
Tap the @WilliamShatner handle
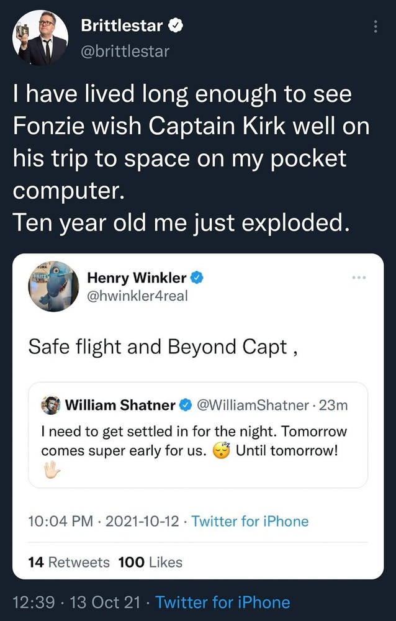click(252, 406)
